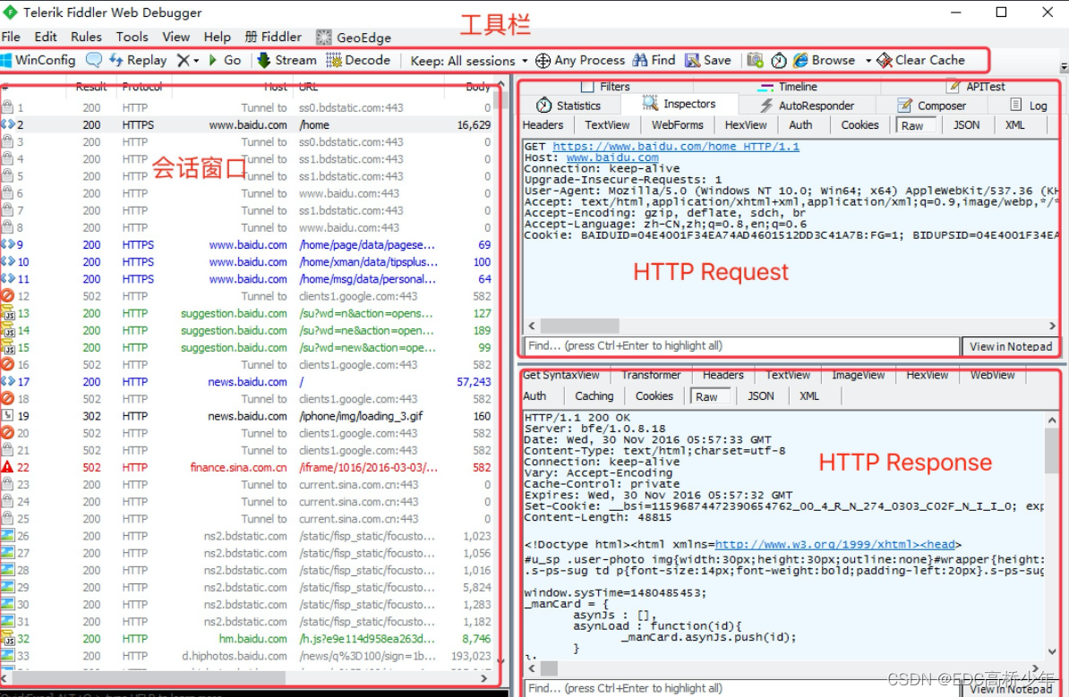Open the AutoResponder tab

click(x=808, y=106)
